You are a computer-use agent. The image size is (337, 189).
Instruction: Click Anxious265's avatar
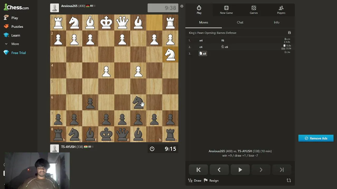54,8
